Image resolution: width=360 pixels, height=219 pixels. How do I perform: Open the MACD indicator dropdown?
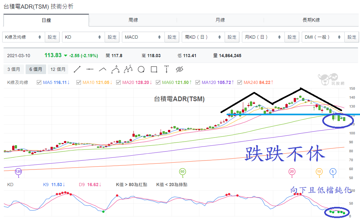coord(143,37)
